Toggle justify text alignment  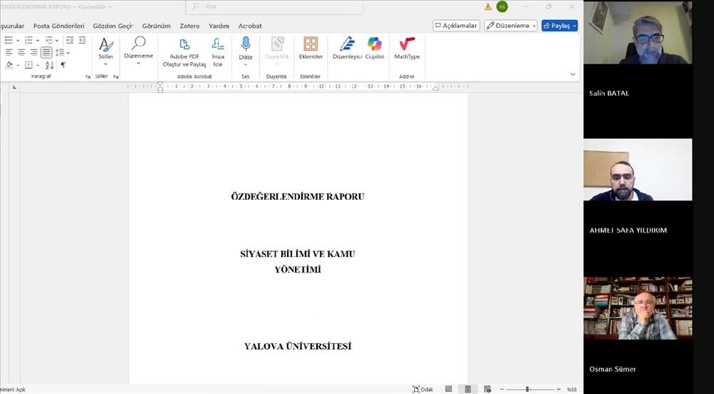[46, 52]
